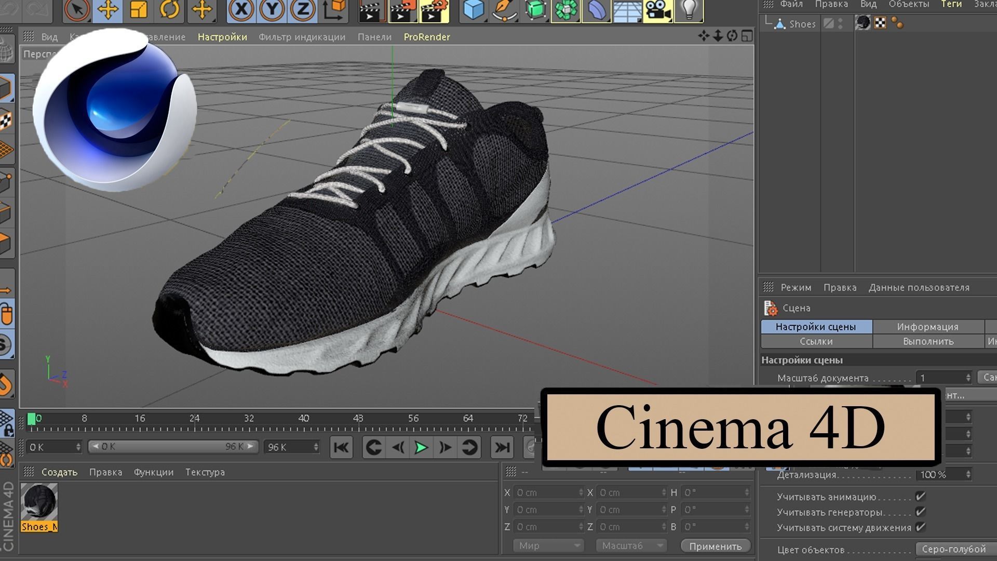
Task: Open Объекты menu in object manager
Action: tap(909, 5)
